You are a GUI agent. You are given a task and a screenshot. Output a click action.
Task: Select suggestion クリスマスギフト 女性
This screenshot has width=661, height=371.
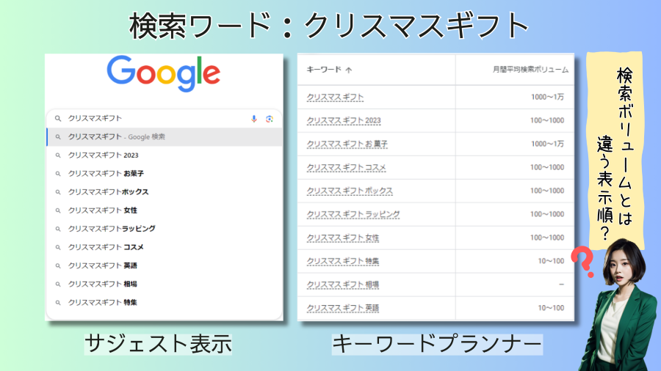[x=165, y=210]
